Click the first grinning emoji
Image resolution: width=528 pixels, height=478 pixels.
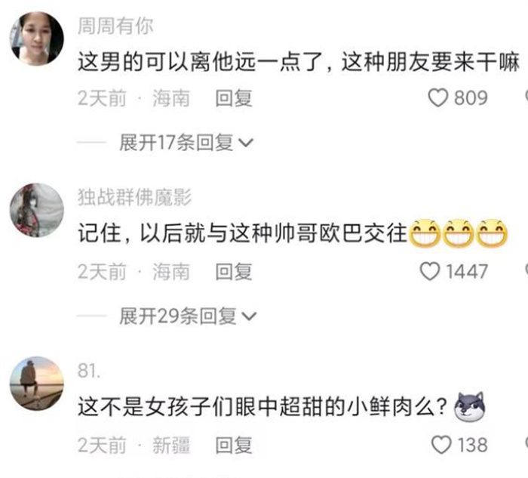tap(424, 233)
